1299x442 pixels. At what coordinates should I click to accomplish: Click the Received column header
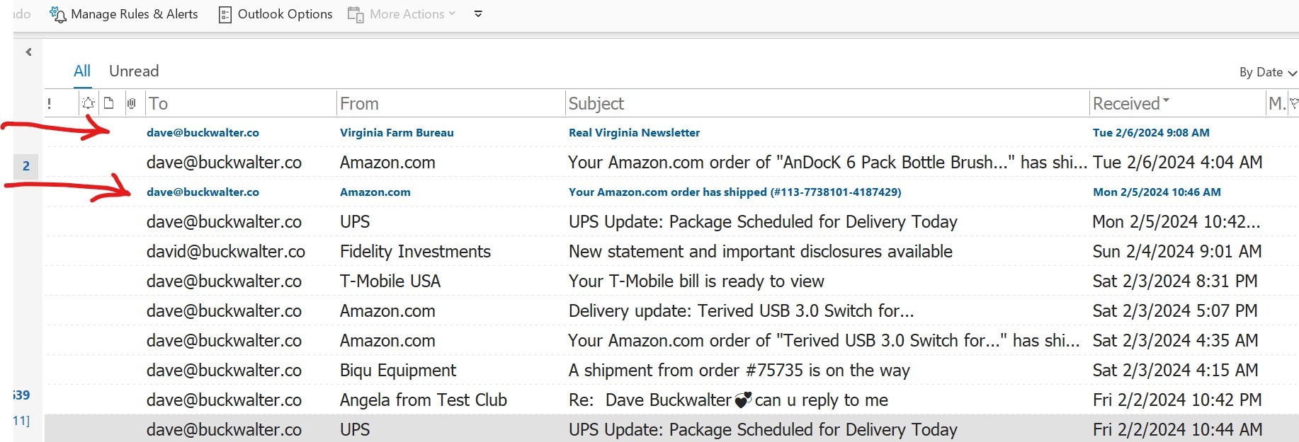pos(1126,103)
